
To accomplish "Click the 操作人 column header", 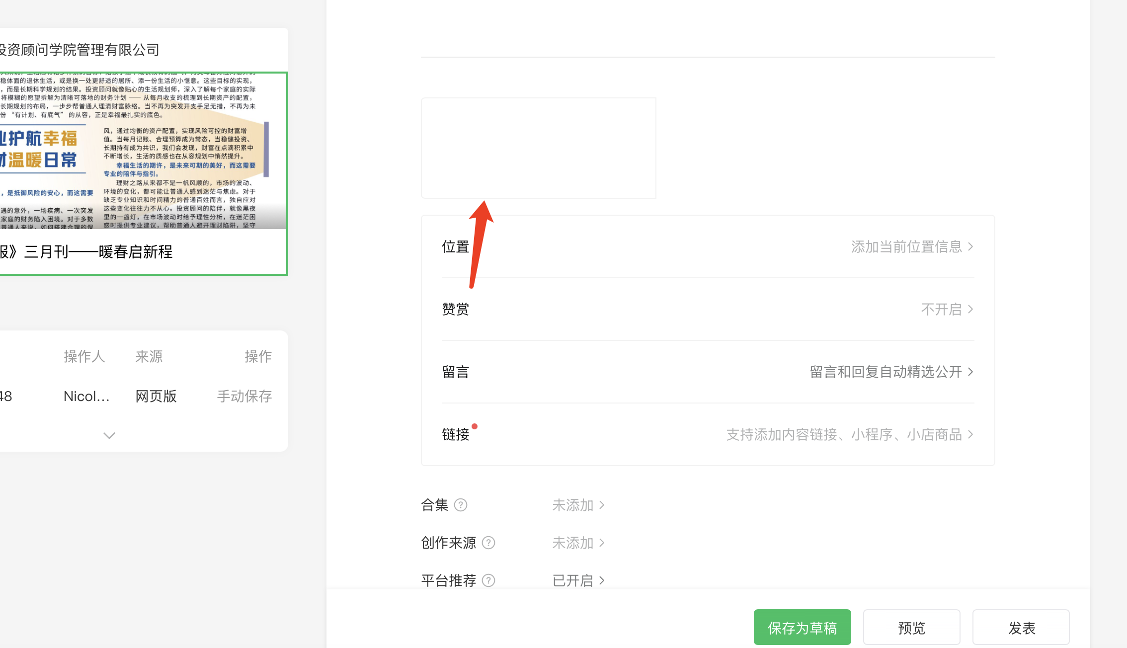I will point(84,356).
